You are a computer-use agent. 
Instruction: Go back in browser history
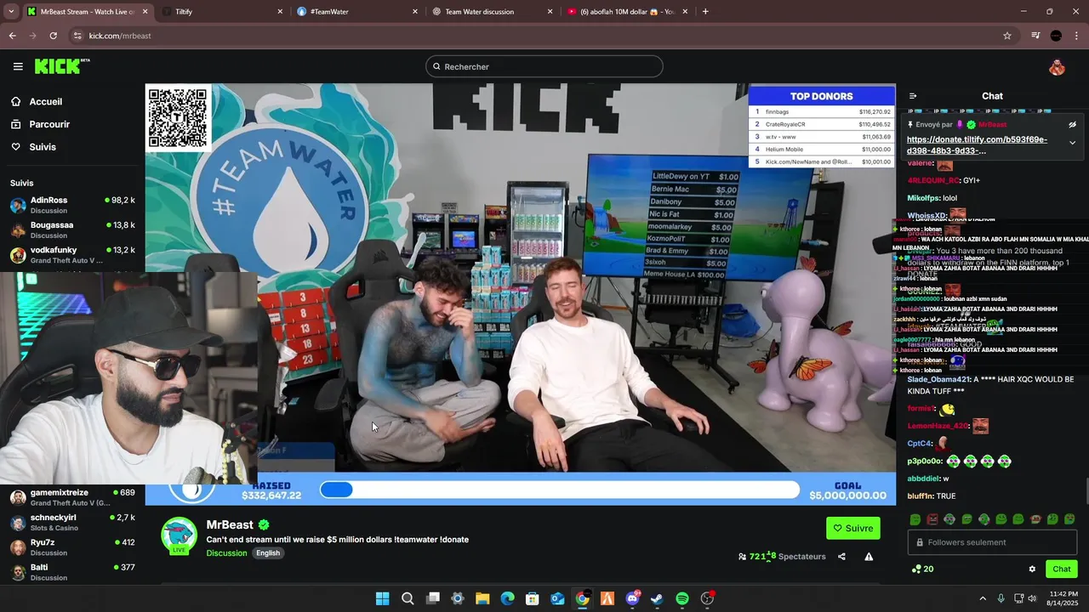tap(12, 36)
